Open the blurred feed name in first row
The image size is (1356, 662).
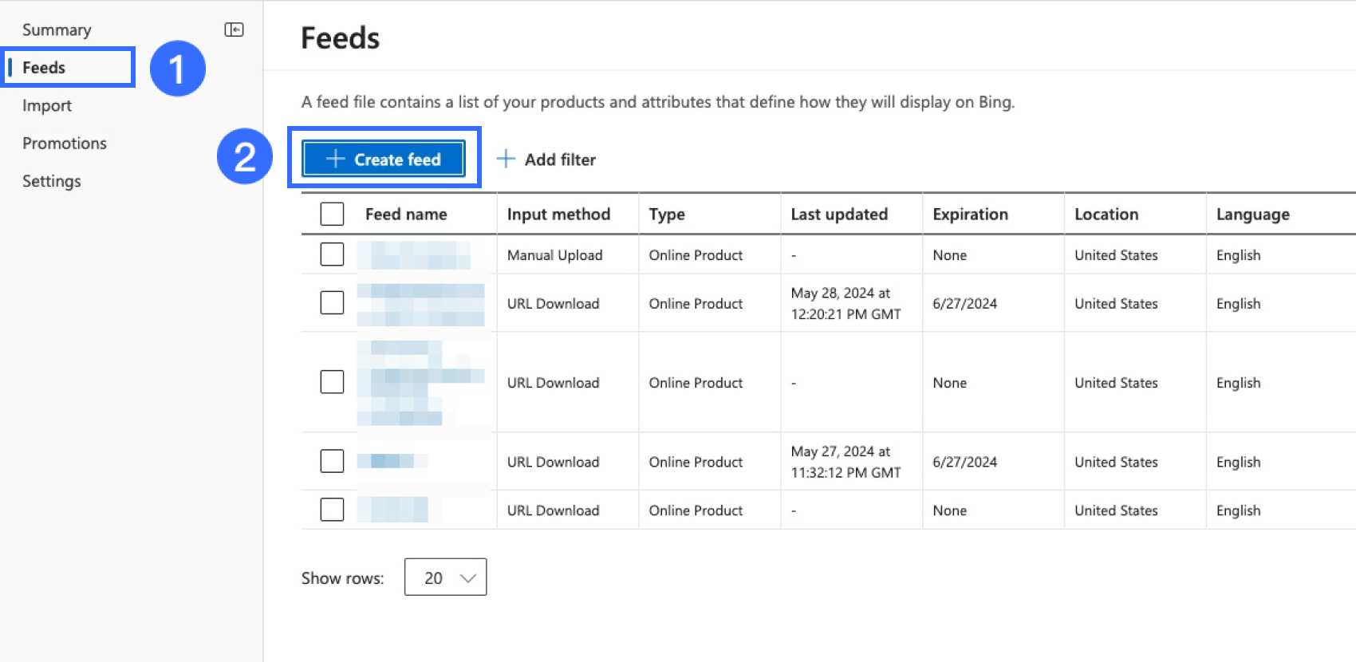[413, 255]
